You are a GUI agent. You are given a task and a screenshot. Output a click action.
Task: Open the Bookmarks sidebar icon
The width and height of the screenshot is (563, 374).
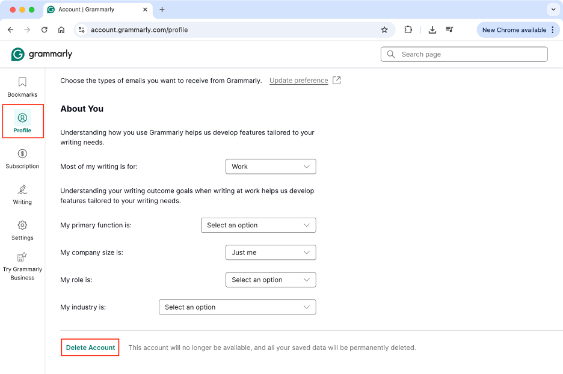(x=22, y=86)
